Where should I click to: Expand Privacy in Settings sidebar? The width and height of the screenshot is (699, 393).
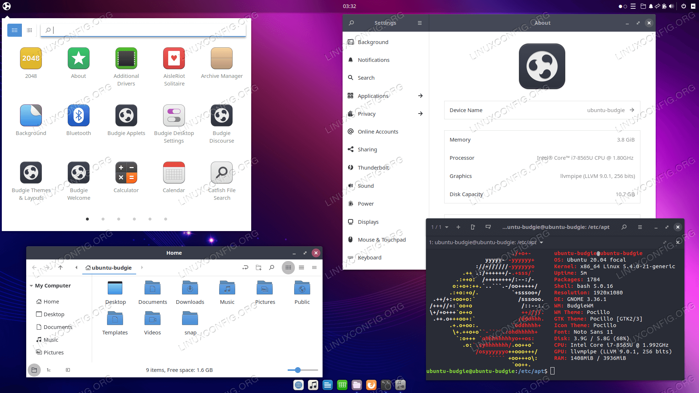(386, 114)
